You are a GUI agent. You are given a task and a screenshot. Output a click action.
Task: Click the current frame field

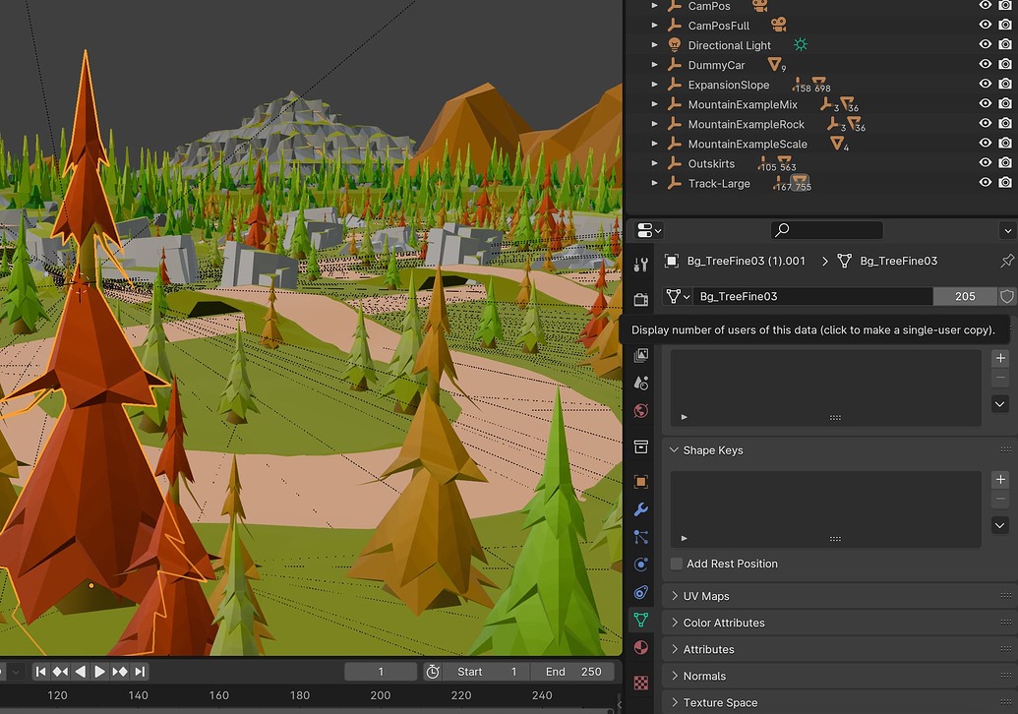[381, 672]
